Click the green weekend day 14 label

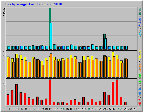click(x=63, y=109)
